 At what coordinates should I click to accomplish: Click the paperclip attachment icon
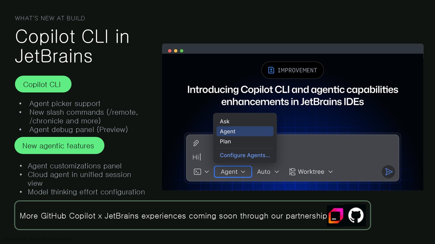pos(196,143)
